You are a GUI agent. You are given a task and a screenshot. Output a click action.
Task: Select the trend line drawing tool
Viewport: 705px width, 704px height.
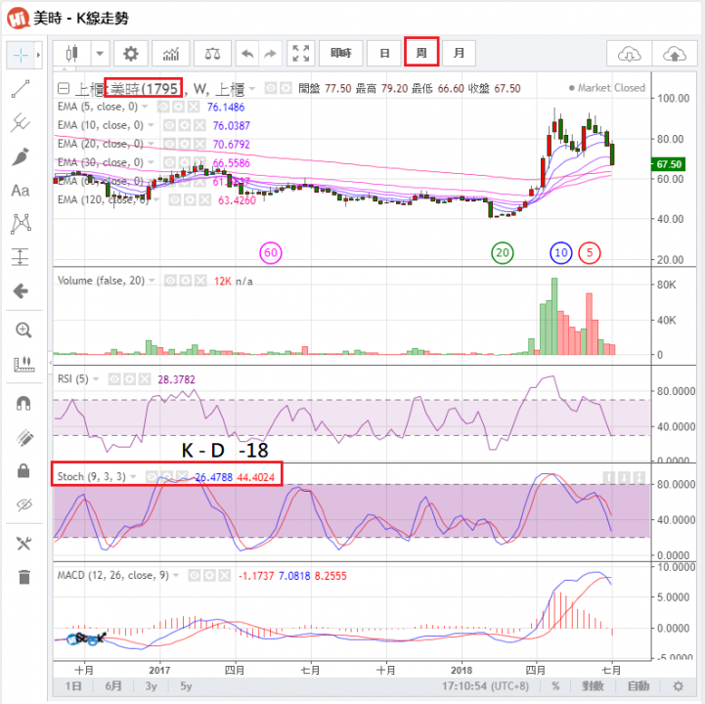pyautogui.click(x=21, y=89)
